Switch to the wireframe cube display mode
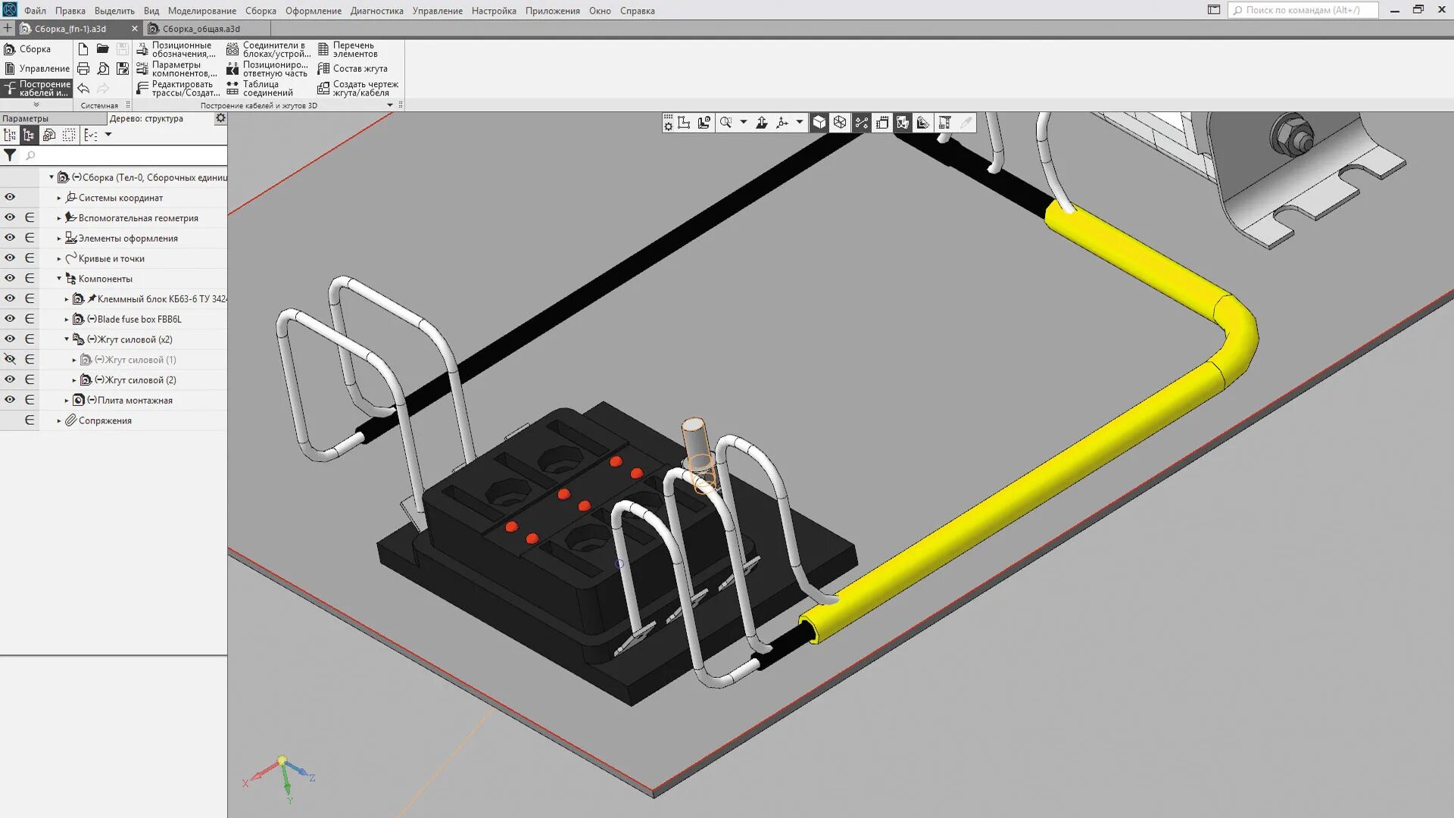Image resolution: width=1454 pixels, height=818 pixels. click(x=840, y=123)
